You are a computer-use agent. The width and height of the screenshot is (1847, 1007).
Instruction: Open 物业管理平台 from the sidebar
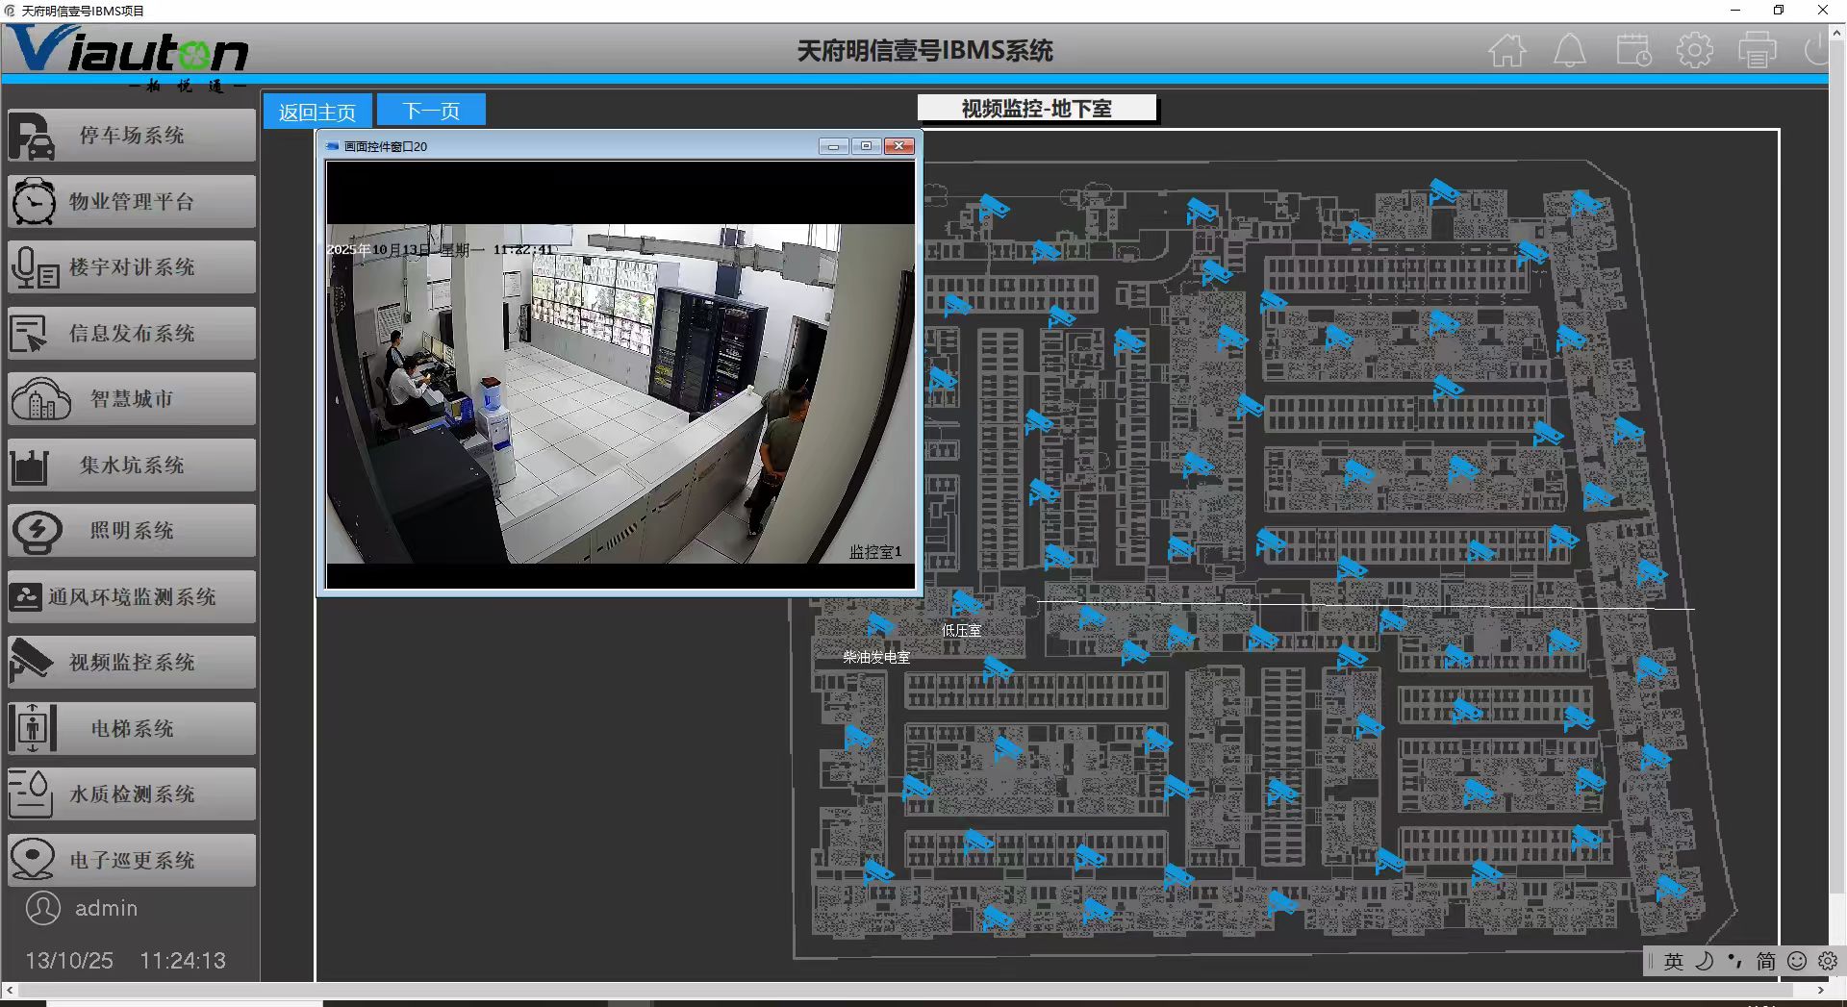[x=132, y=201]
